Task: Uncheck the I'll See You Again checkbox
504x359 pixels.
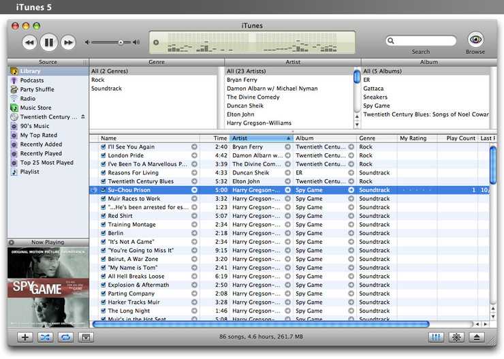Action: 103,147
